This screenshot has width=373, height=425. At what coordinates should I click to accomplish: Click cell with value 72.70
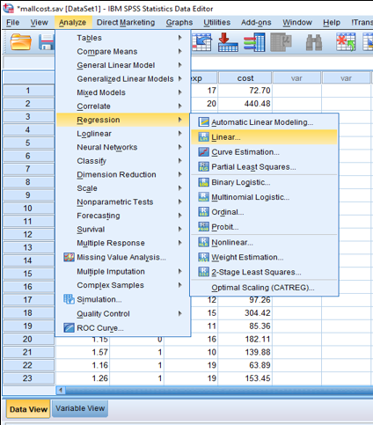click(245, 91)
